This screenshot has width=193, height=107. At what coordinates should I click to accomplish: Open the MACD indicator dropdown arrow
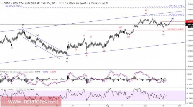point(21,72)
